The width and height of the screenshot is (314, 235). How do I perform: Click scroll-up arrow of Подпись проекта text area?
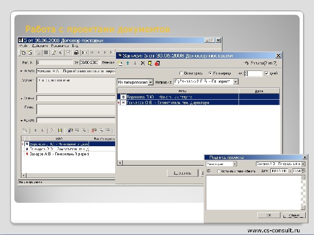click(x=303, y=178)
